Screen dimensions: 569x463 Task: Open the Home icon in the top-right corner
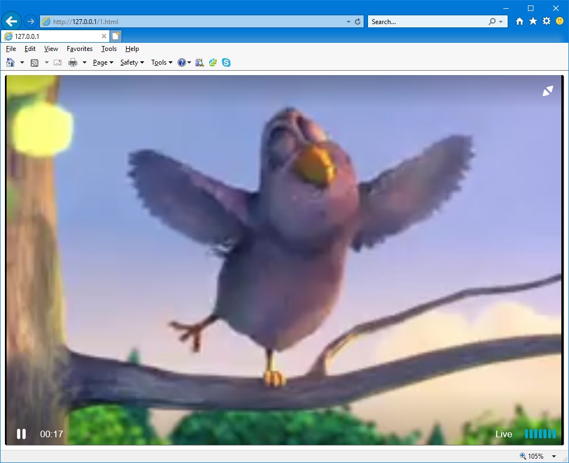(x=520, y=21)
